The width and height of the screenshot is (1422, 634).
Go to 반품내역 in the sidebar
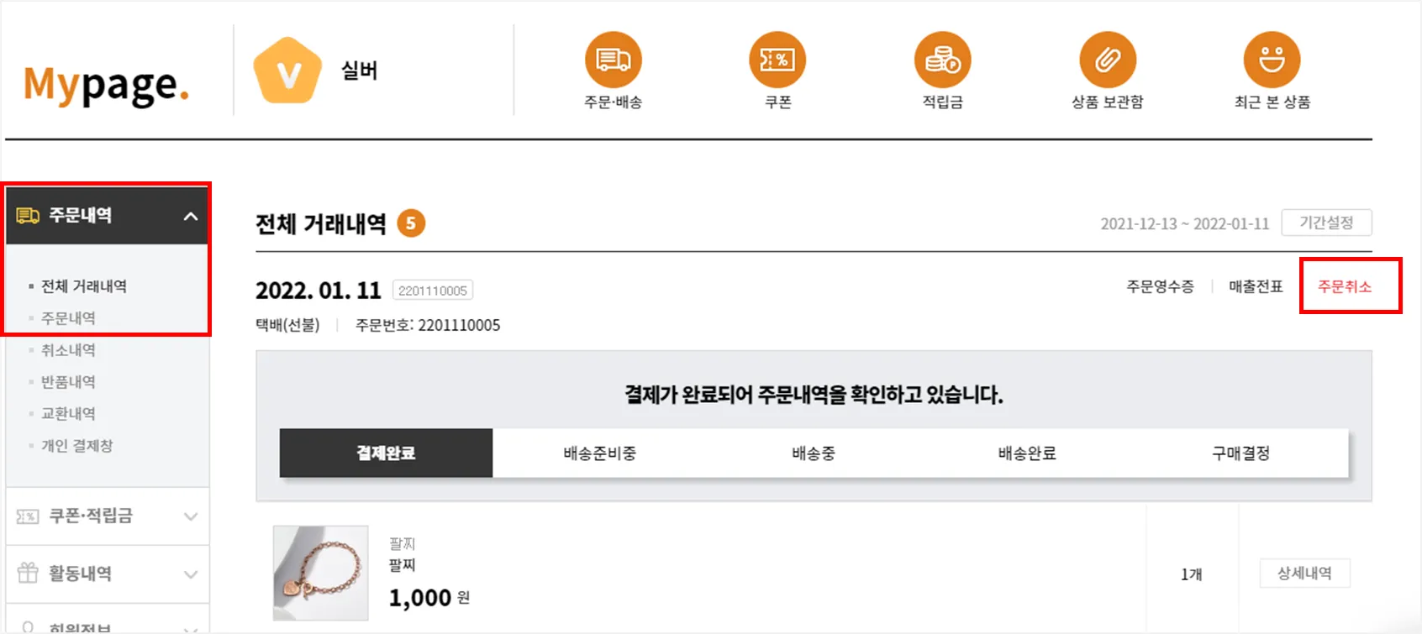[68, 382]
